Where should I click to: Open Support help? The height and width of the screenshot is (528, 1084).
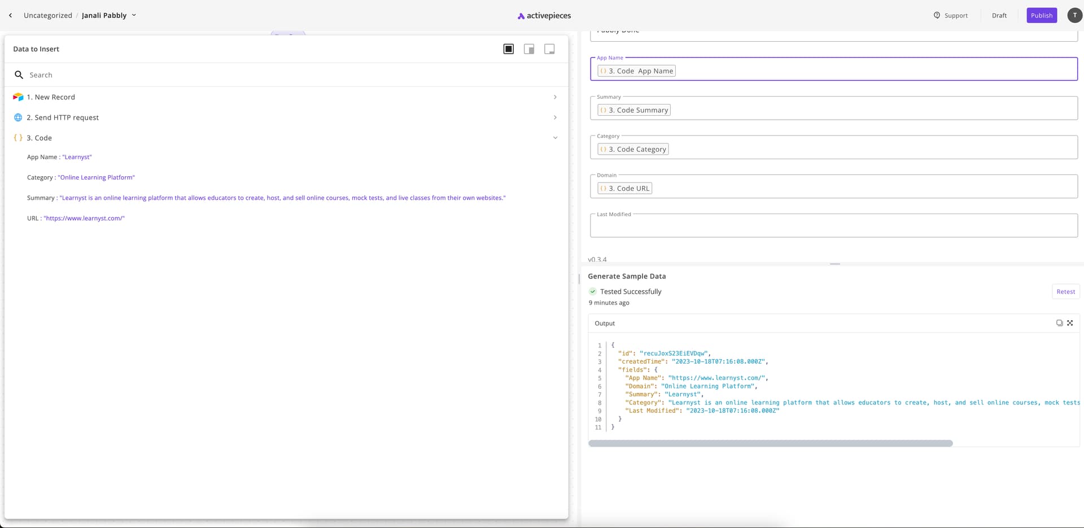(950, 15)
